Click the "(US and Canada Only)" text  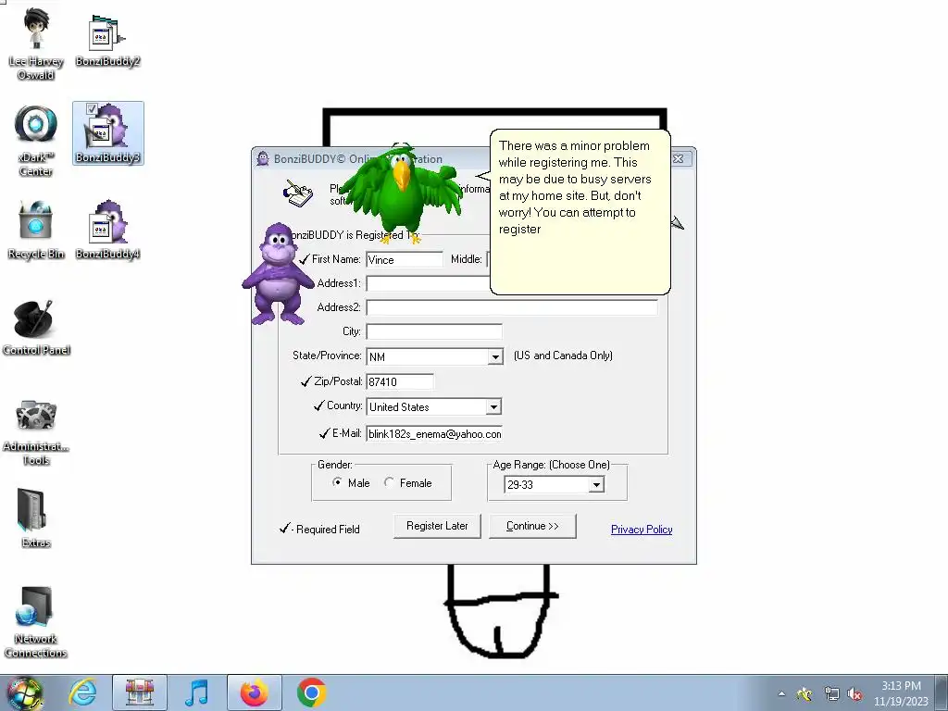pyautogui.click(x=563, y=355)
